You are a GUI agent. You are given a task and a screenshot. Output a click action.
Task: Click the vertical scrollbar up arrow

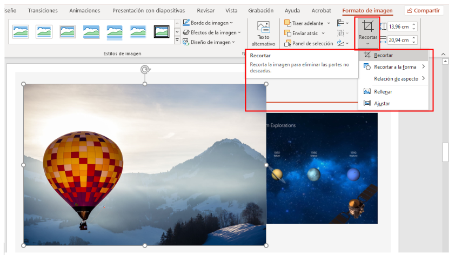coord(445,62)
